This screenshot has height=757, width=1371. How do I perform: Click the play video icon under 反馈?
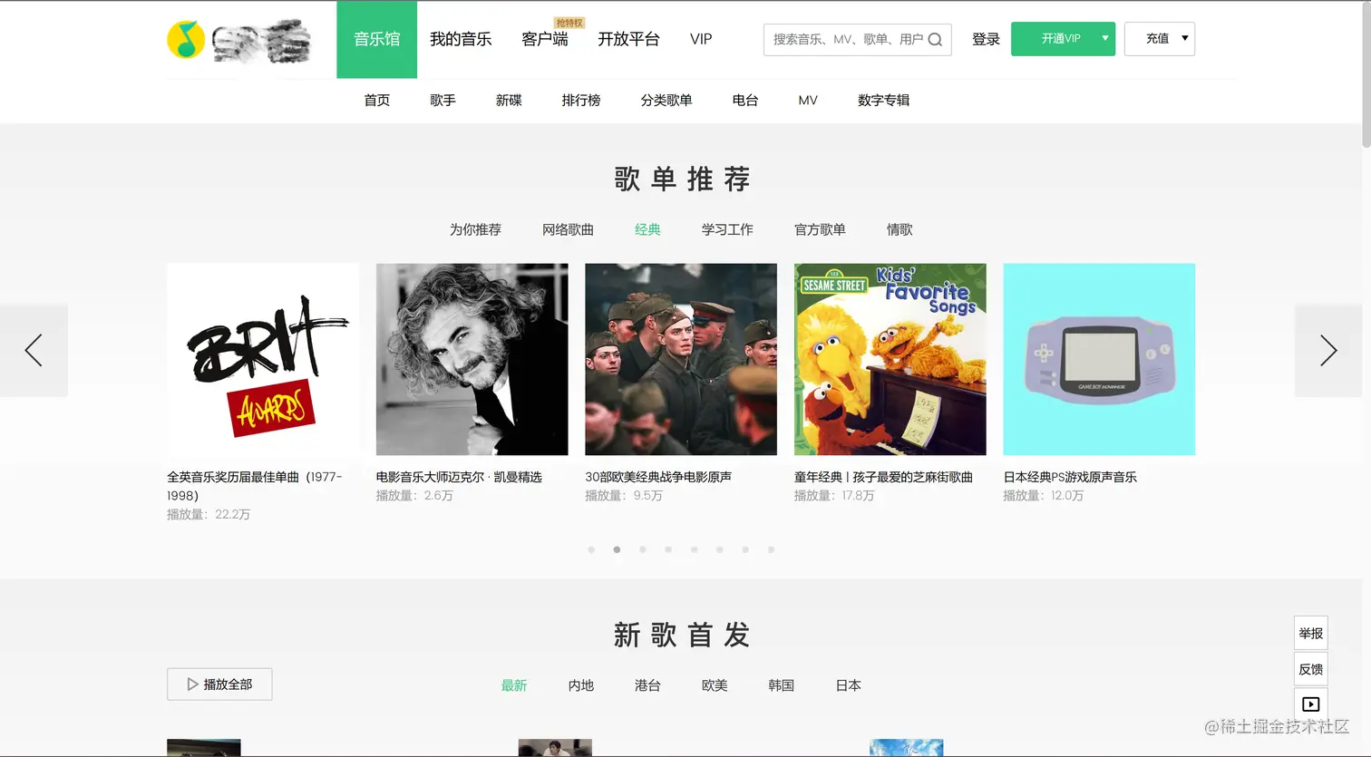pos(1310,704)
